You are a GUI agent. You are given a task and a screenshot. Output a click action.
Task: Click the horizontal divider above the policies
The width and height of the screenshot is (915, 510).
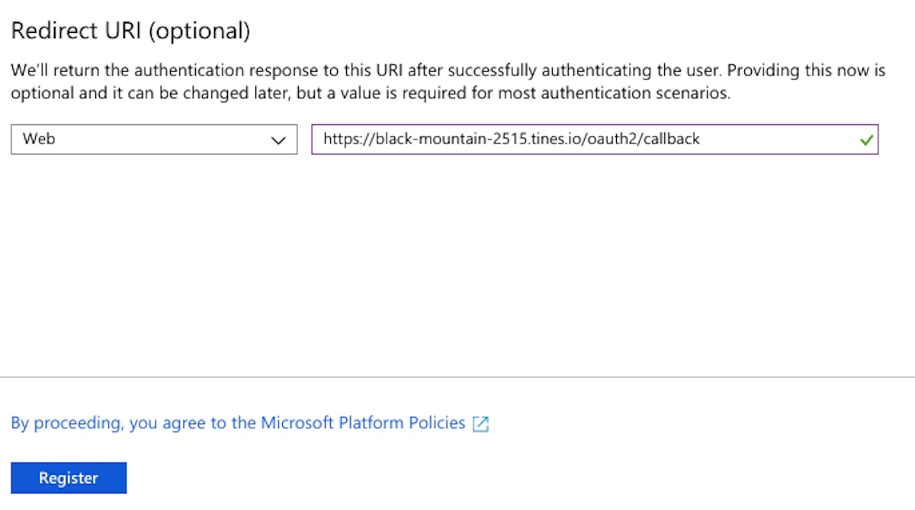tap(457, 377)
